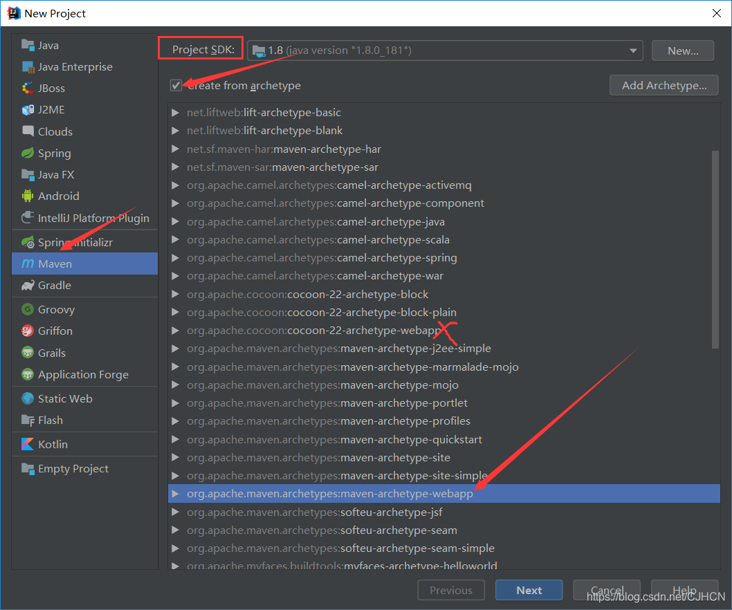This screenshot has height=610, width=732.
Task: Click the Cancel button
Action: click(607, 591)
